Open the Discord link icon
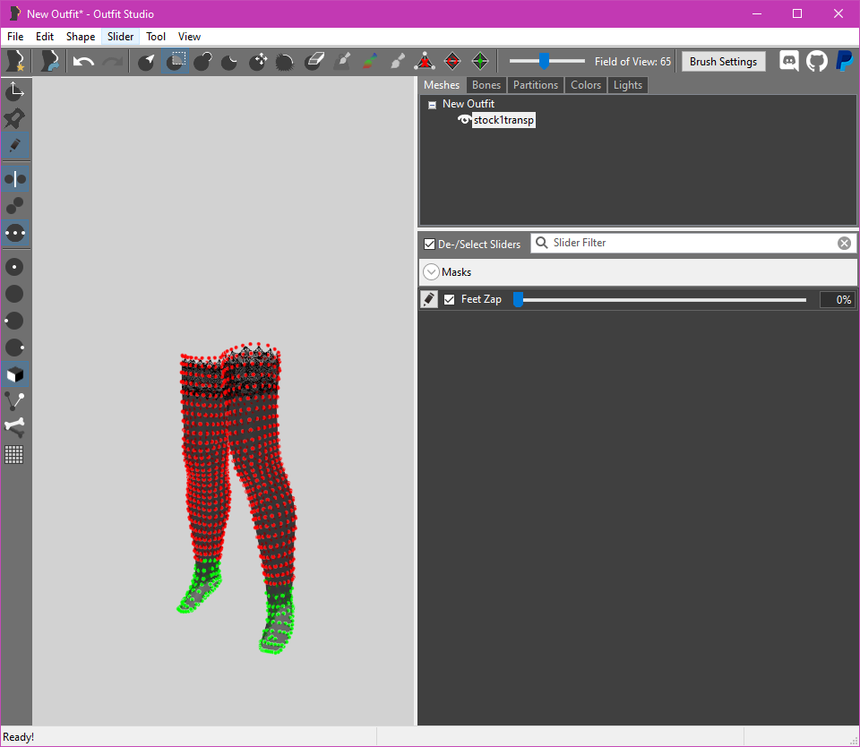Viewport: 860px width, 747px height. click(788, 61)
